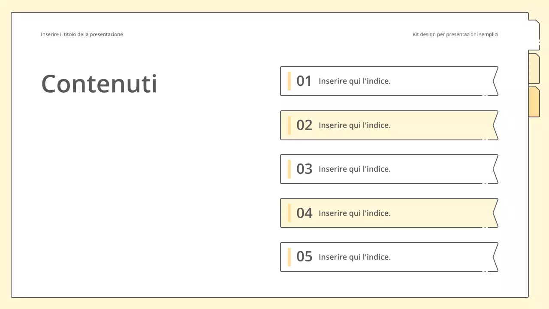The width and height of the screenshot is (549, 309).
Task: Click the yellow accent bar in item 02
Action: (290, 125)
